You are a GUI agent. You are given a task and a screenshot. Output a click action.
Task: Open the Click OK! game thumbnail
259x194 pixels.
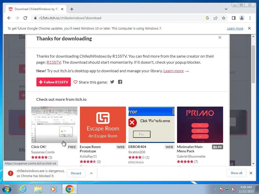[54, 125]
